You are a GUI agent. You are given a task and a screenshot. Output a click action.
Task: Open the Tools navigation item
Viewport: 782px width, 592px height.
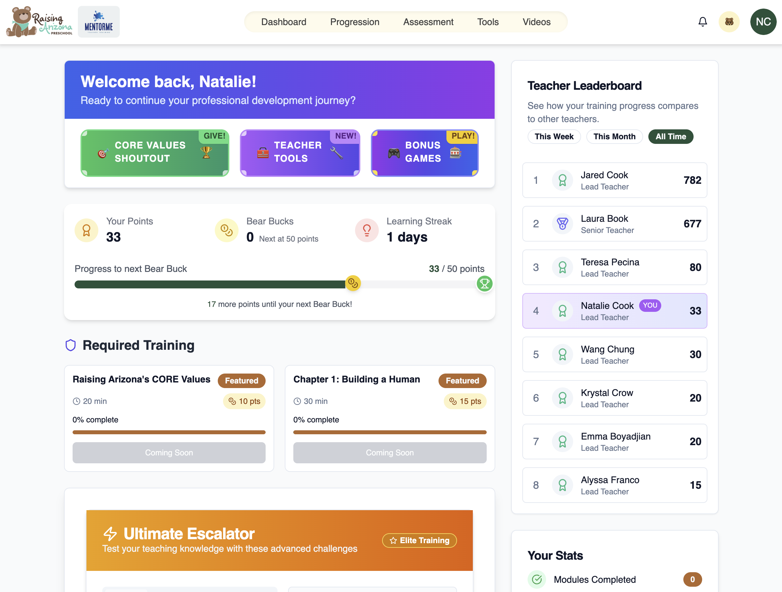tap(488, 22)
